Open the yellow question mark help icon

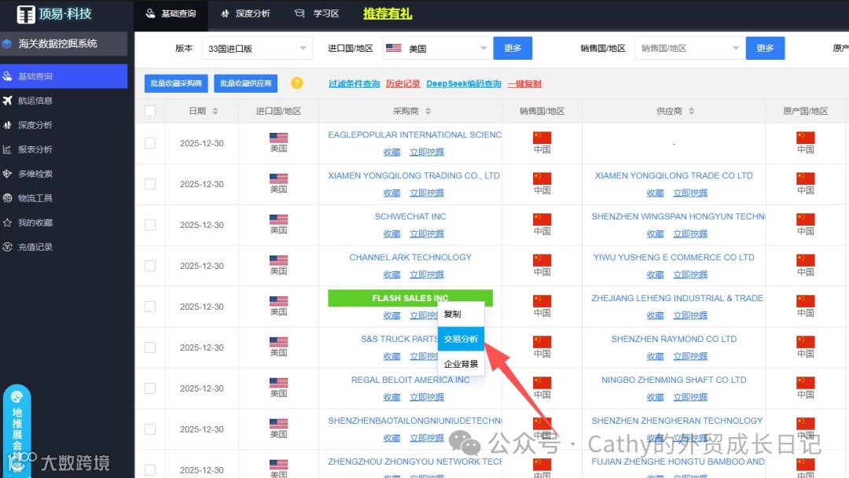point(296,83)
